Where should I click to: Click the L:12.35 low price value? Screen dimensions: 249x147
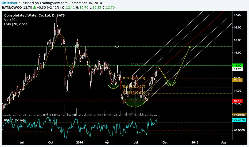tap(95, 7)
